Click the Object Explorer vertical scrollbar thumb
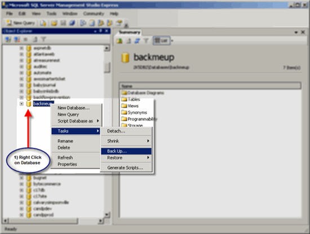Viewport: 310px width, 234px height. pos(107,68)
